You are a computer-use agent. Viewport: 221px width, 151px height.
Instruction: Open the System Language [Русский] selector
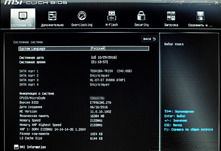click(x=84, y=48)
